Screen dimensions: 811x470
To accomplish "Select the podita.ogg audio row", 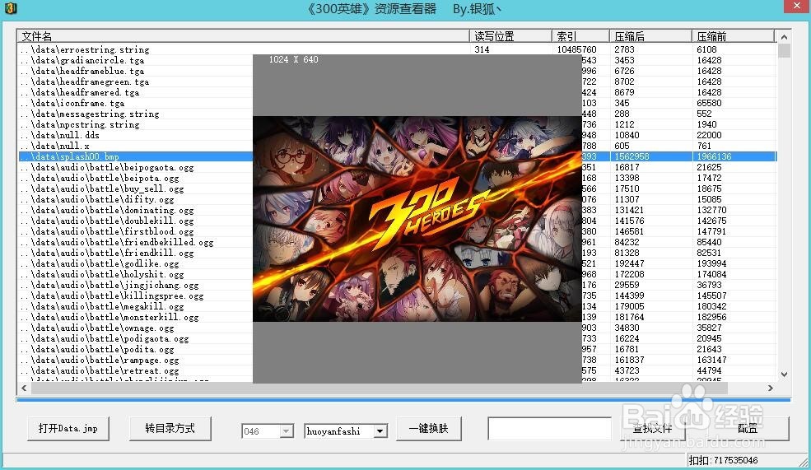I will coord(397,350).
